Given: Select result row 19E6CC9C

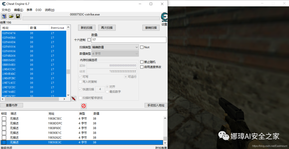Looking at the screenshot, I should [x=33, y=69].
